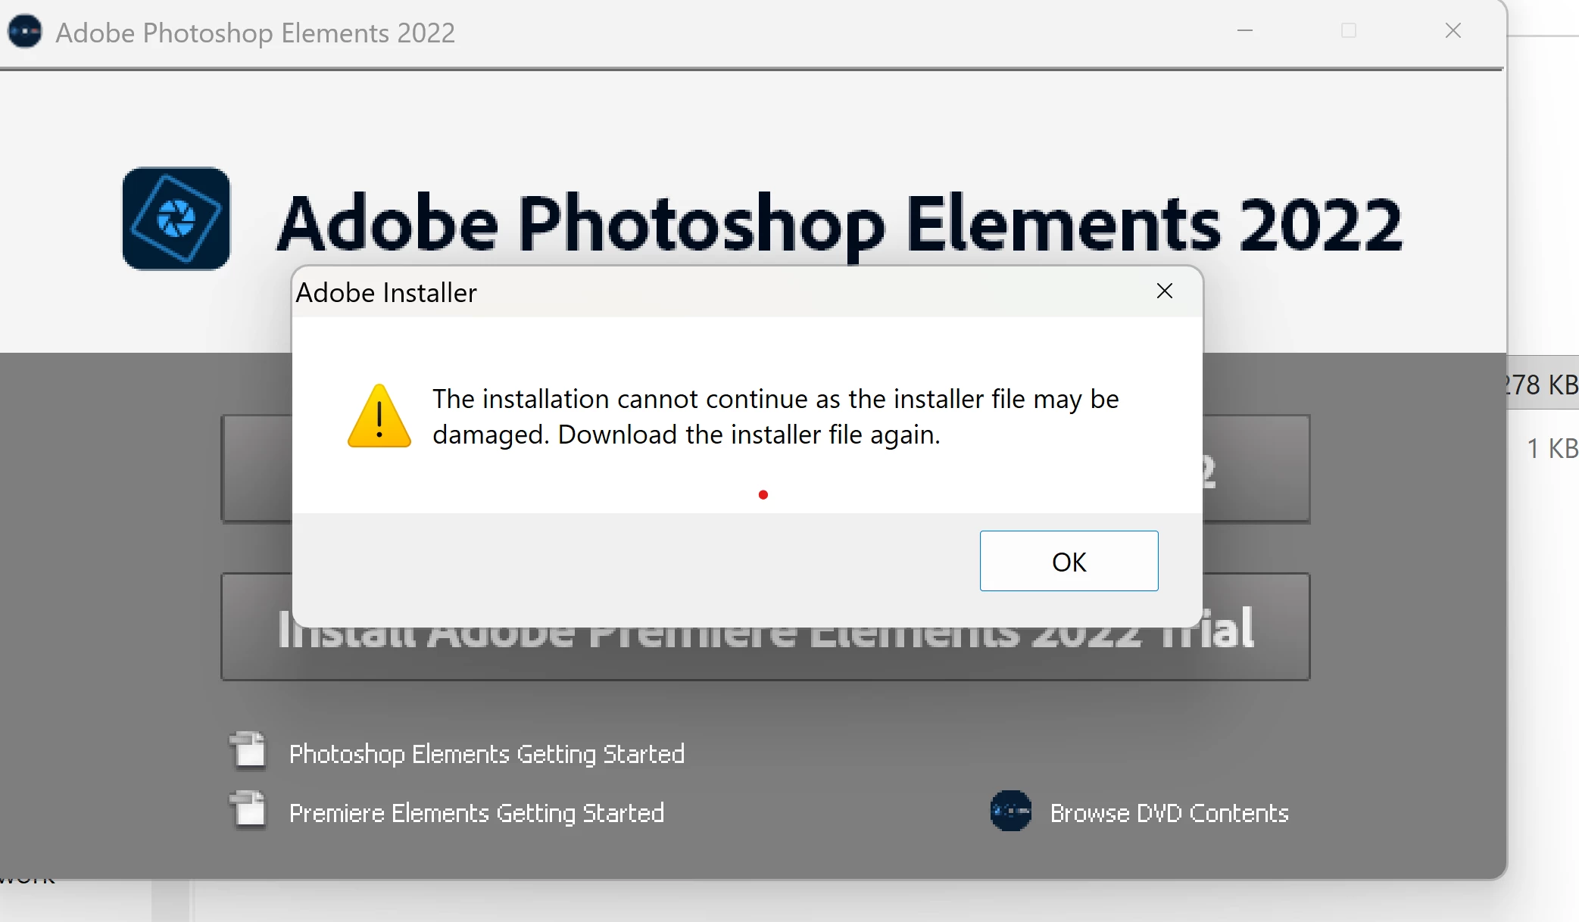Click Install Adobe Premiere Elements 2022 Trial
Screen dimensions: 1579x922
765,655
